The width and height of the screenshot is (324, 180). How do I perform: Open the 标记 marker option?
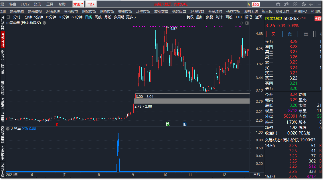pyautogui.click(x=248, y=17)
